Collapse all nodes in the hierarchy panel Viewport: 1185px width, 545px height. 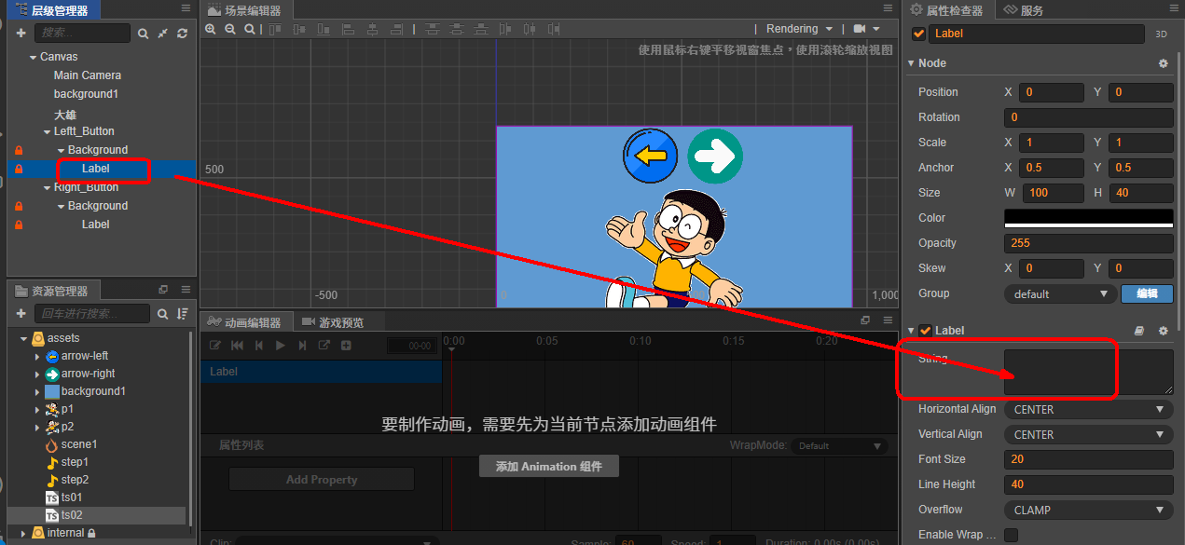tap(162, 34)
